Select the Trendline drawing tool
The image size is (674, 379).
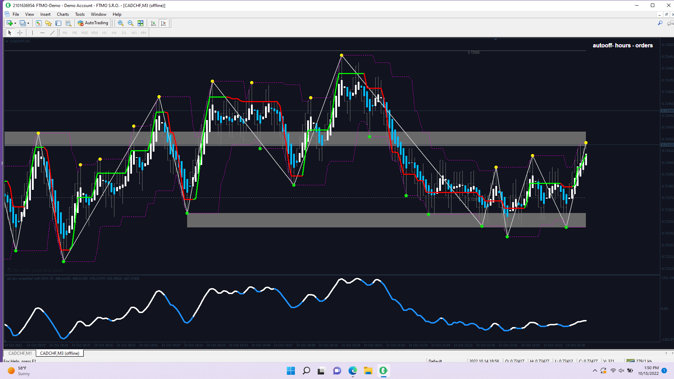(52, 33)
